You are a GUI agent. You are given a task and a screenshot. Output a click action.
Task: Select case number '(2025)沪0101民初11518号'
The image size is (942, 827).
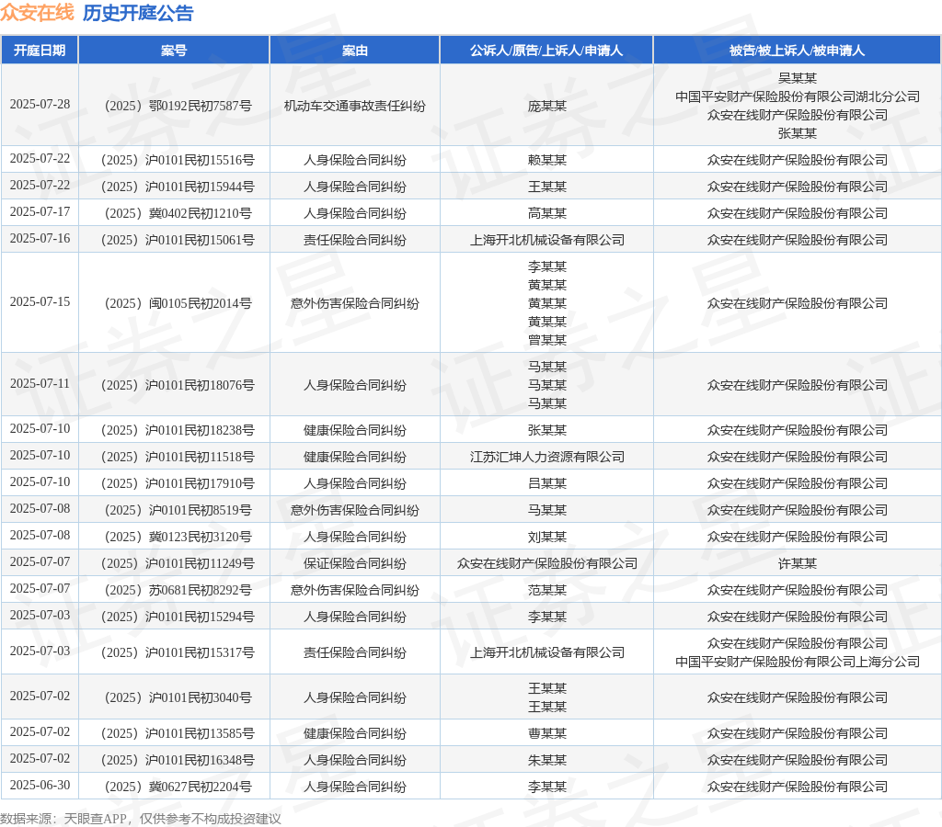pos(178,457)
